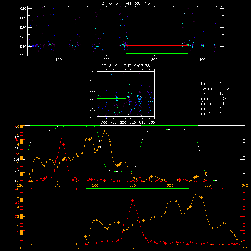Click y-axis label 580 in middle panel

tap(92, 90)
